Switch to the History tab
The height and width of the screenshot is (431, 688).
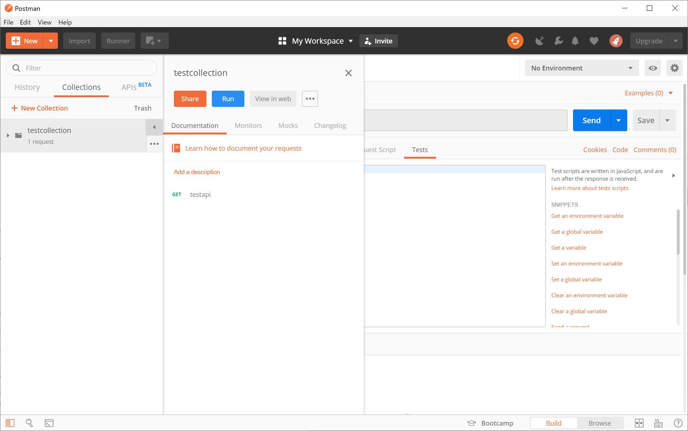(27, 87)
